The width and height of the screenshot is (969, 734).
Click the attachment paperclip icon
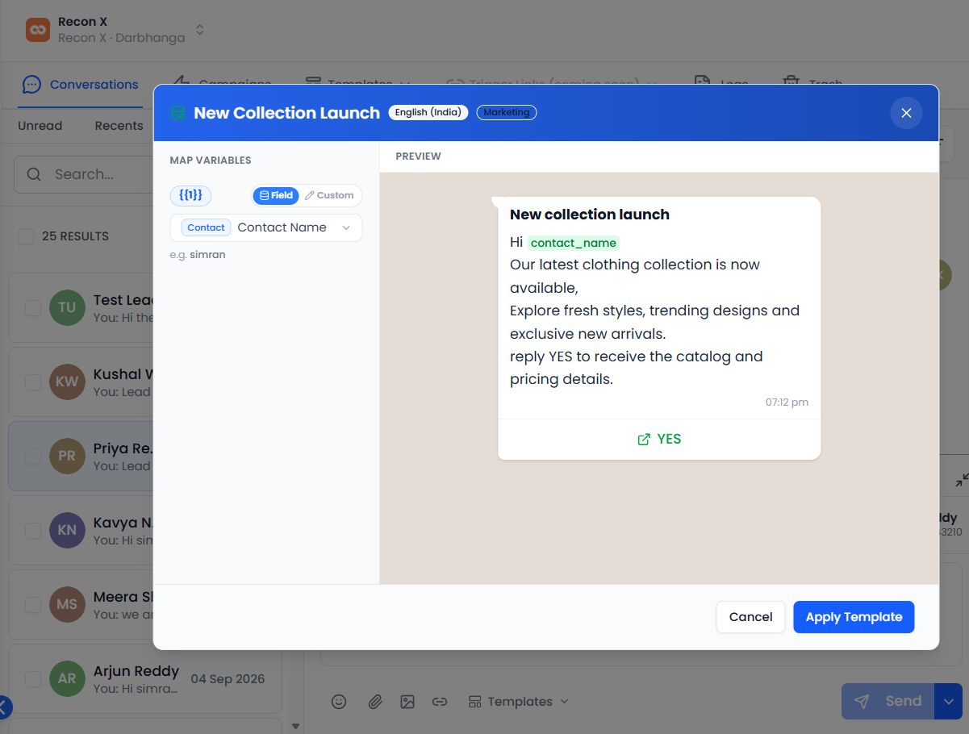click(x=374, y=702)
